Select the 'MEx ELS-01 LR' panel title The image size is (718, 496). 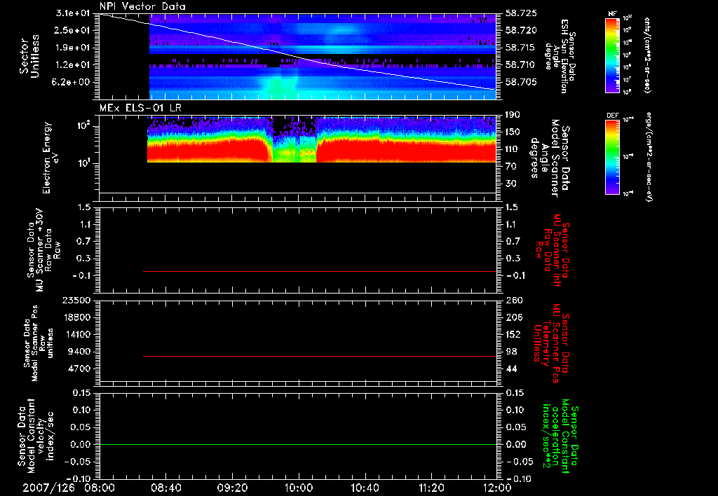pyautogui.click(x=140, y=108)
